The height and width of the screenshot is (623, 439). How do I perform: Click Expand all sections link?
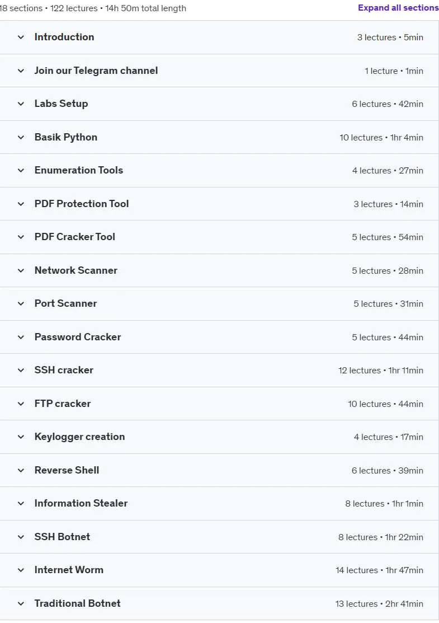[398, 8]
